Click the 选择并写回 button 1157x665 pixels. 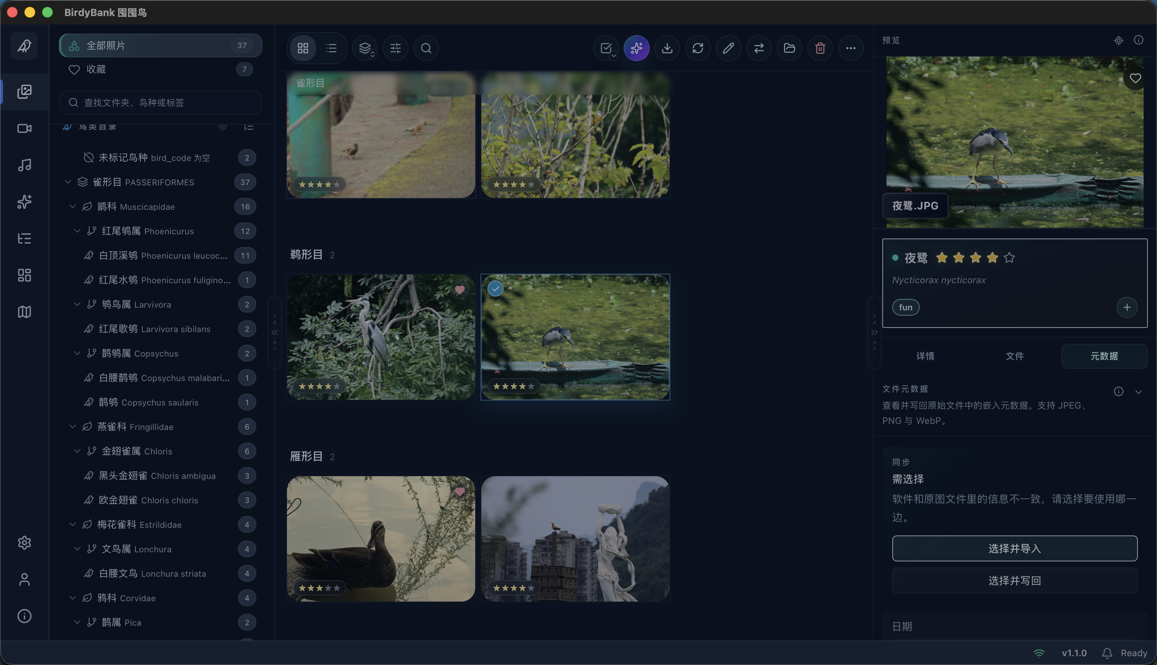point(1014,581)
